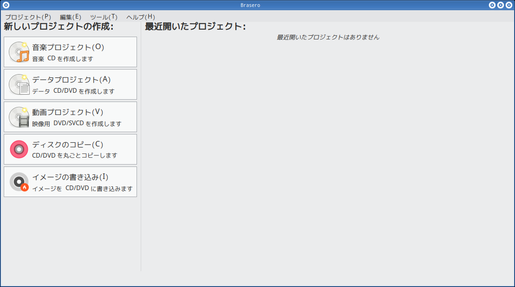
Task: Open the プロジェクト(P) menu
Action: [x=28, y=17]
